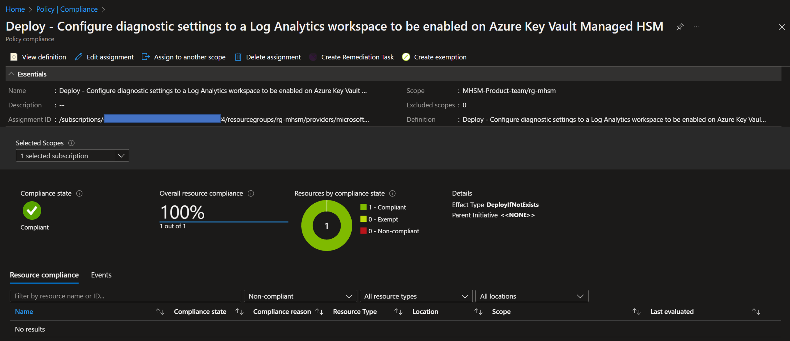
Task: Click the Home breadcrumb link
Action: [x=15, y=9]
